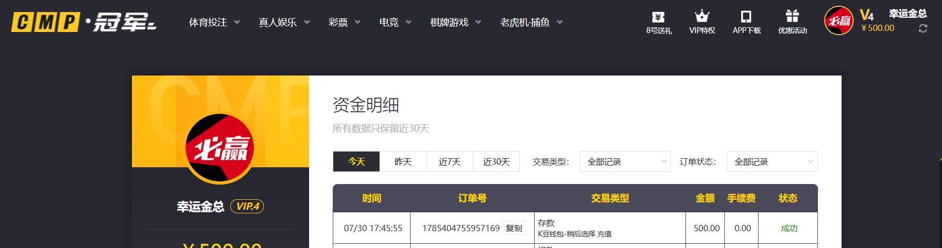Click the 成功 status cell
Image resolution: width=942 pixels, height=248 pixels.
789,228
